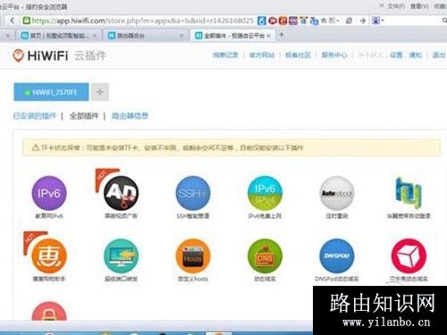The height and width of the screenshot is (335, 447).
Task: Click the DNSPod动态域名 label text
Action: click(x=337, y=279)
